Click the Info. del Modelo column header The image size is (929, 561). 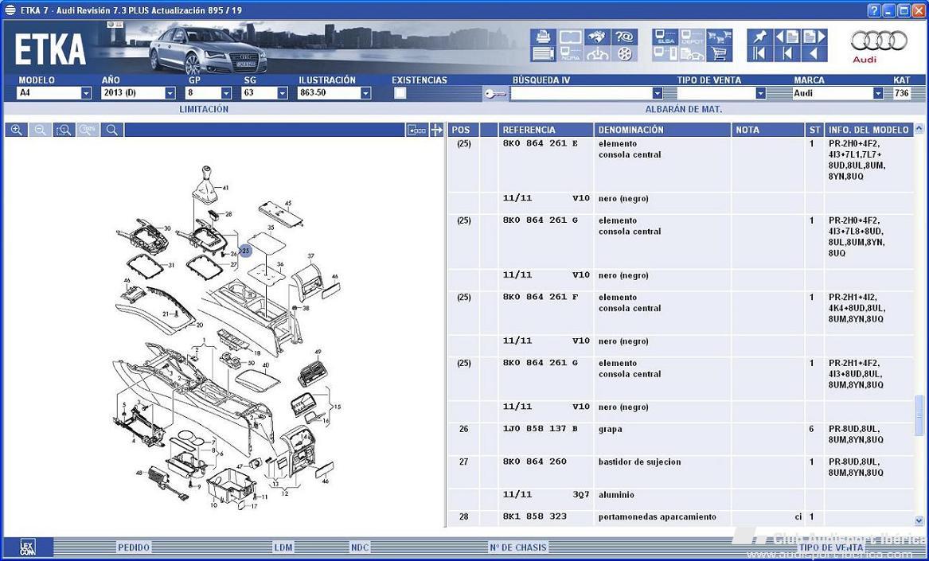coord(868,130)
